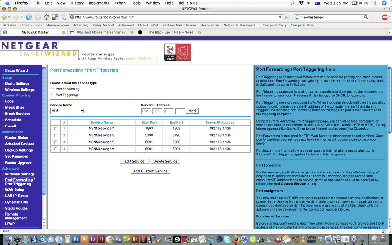Open the Bookmarks menu

coord(99,3)
